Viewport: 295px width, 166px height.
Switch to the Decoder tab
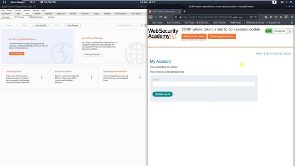click(73, 14)
